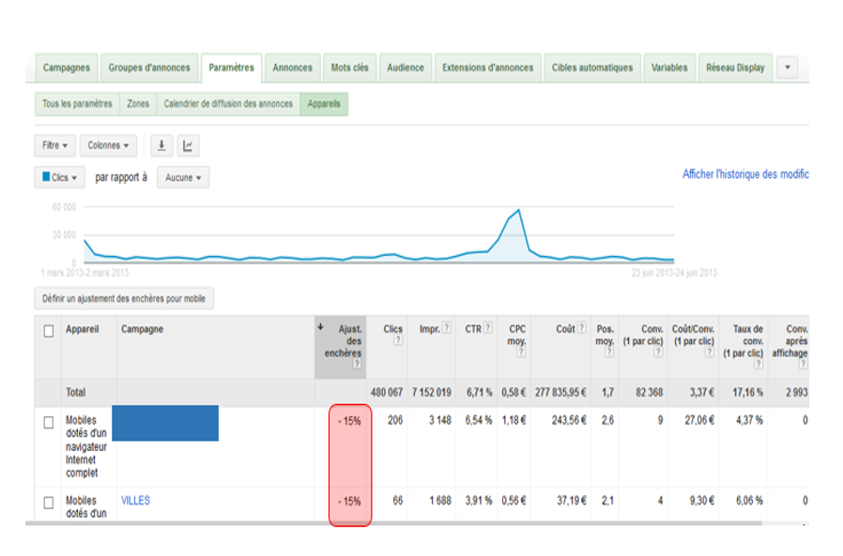Switch to the Campagnes tab
Image resolution: width=843 pixels, height=556 pixels.
[x=67, y=68]
